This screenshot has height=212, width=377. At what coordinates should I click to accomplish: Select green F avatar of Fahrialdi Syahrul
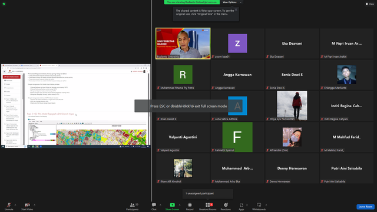pos(237,137)
